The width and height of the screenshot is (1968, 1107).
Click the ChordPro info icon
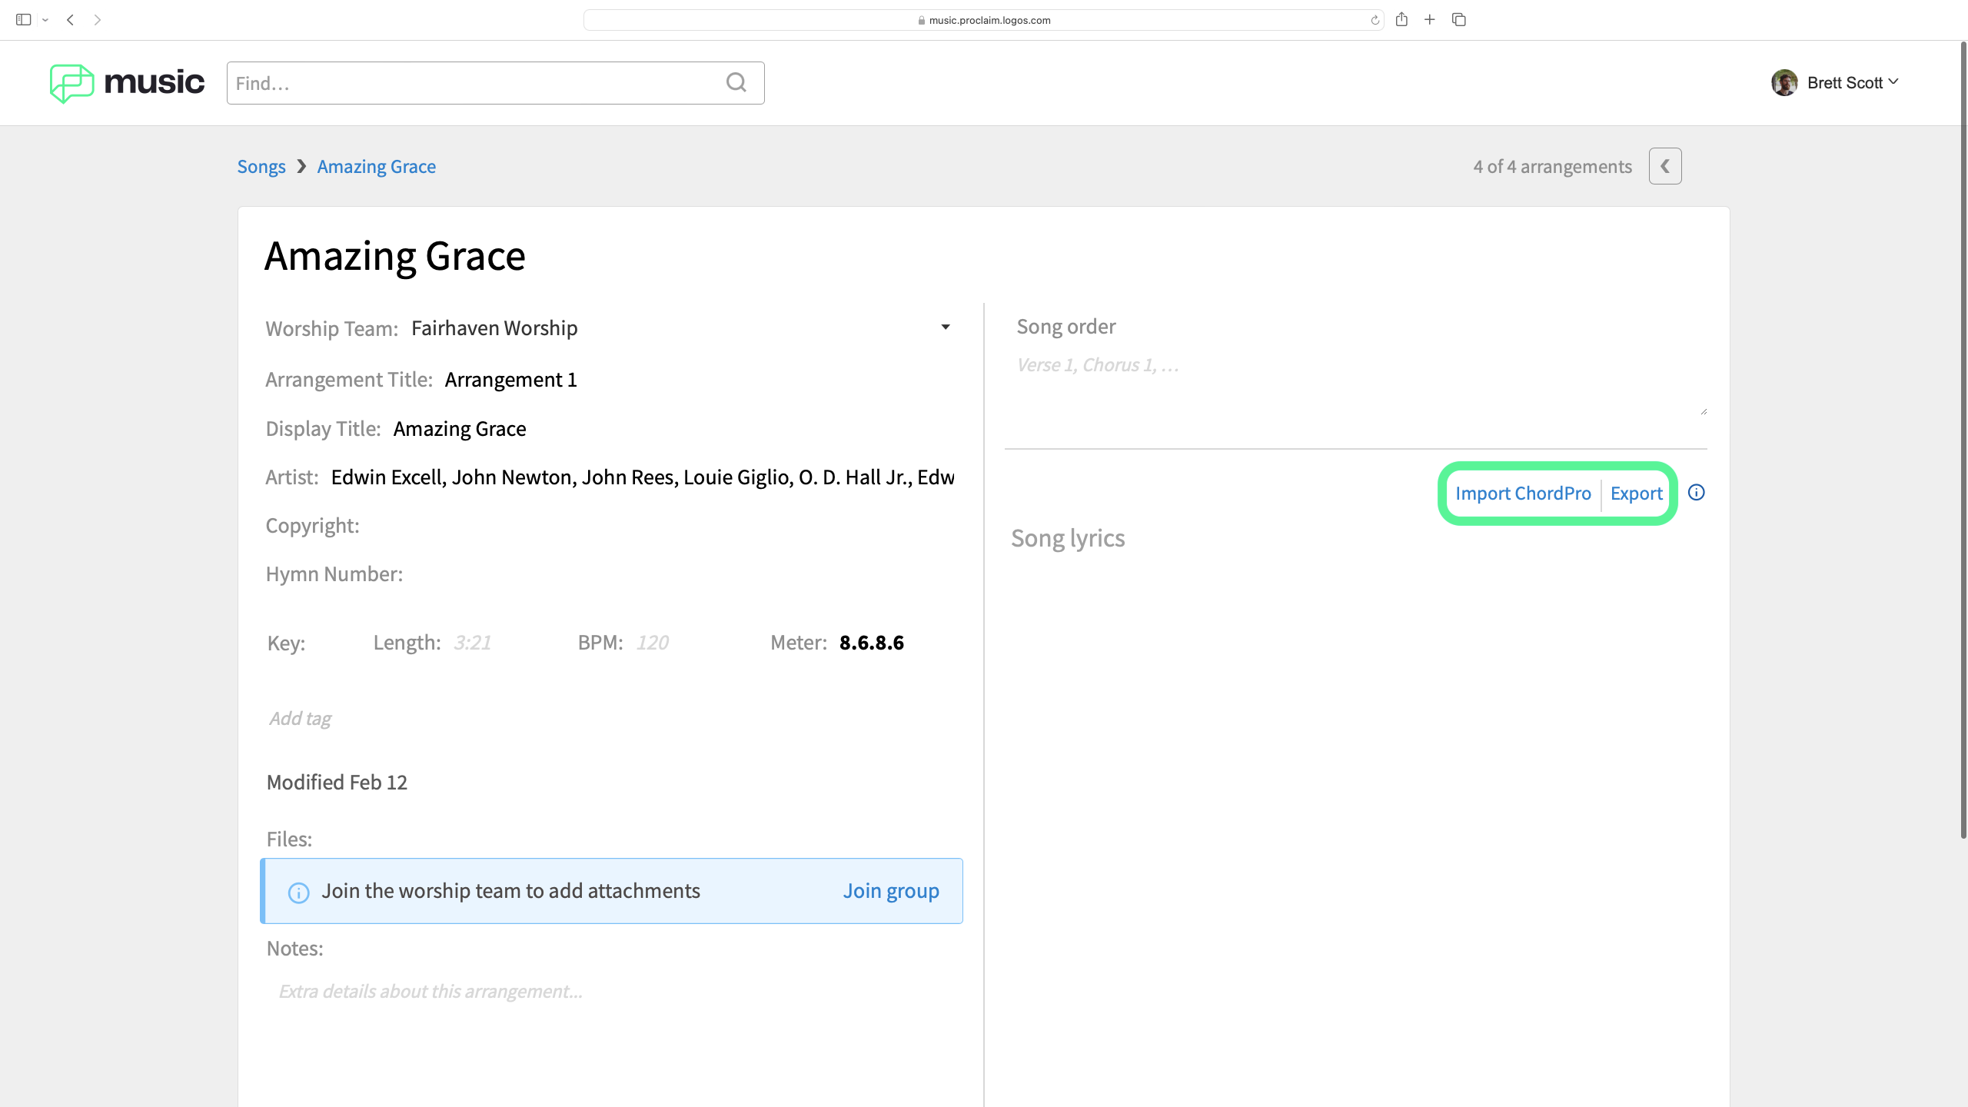tap(1696, 493)
